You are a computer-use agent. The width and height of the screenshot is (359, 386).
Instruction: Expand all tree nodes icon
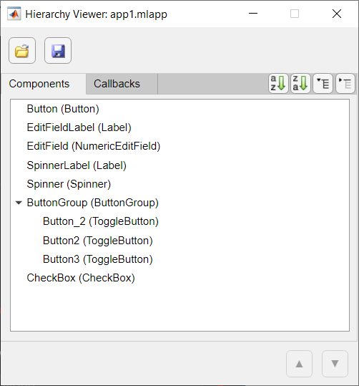pyautogui.click(x=323, y=84)
